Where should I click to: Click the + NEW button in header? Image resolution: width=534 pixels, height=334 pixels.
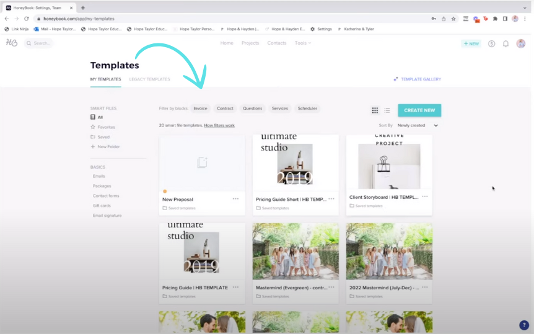pos(471,43)
